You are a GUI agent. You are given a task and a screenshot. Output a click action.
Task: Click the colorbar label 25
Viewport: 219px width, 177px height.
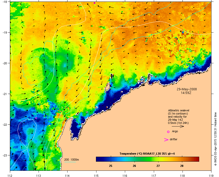coord(111,166)
